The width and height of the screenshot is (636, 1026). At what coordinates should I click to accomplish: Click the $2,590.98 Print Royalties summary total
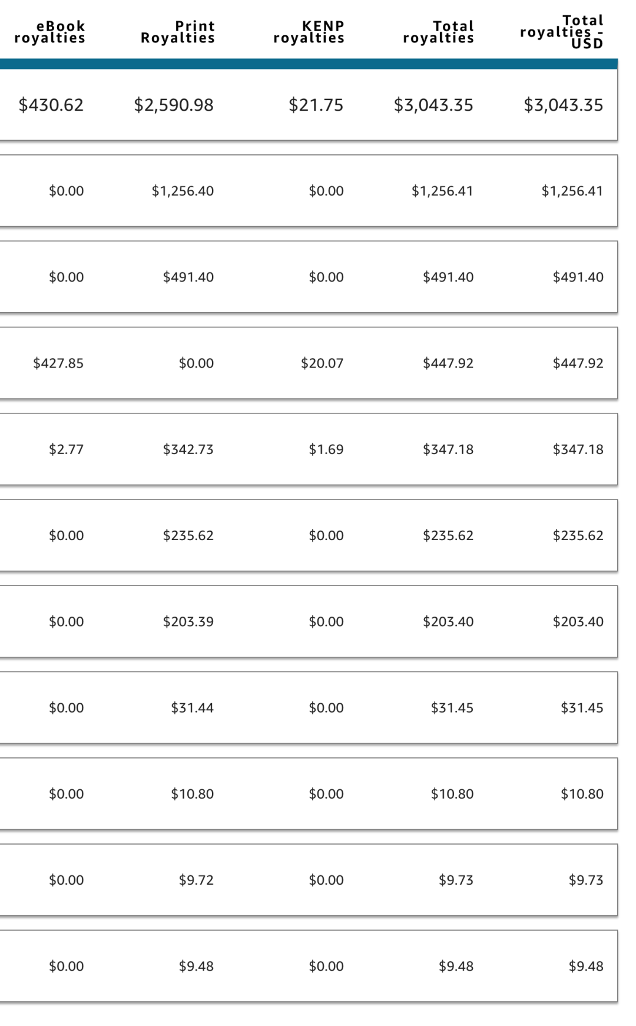(174, 105)
